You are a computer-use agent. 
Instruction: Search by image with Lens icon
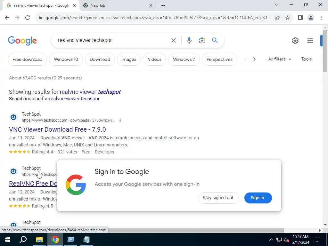click(x=202, y=40)
